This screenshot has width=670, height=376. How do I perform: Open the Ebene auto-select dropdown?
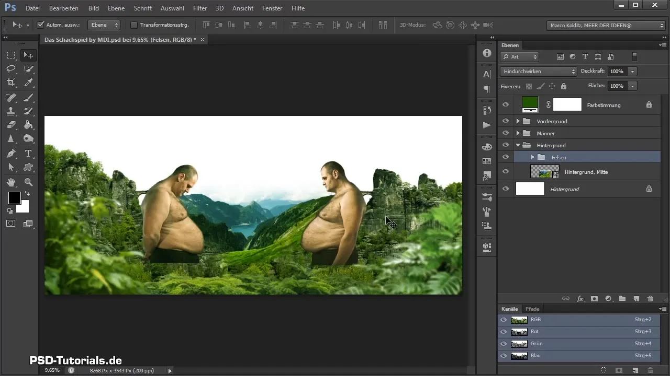tap(104, 25)
